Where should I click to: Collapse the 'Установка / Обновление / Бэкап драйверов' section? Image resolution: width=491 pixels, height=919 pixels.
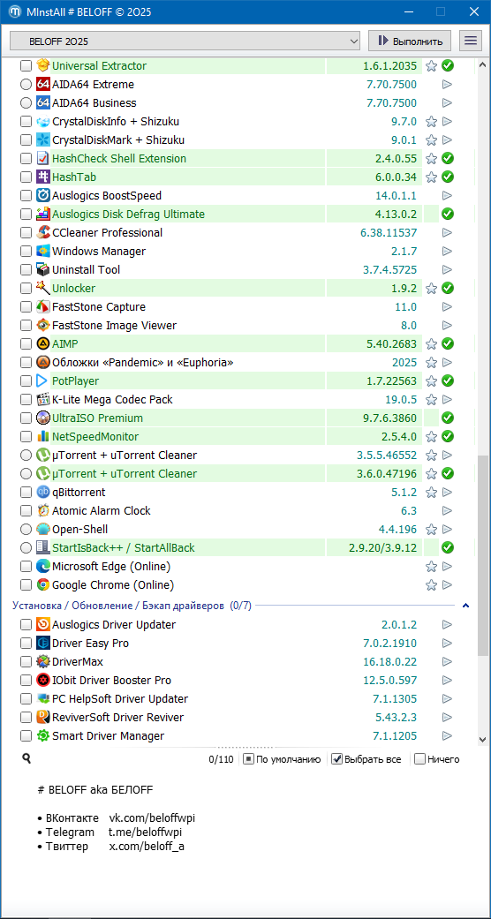(465, 606)
